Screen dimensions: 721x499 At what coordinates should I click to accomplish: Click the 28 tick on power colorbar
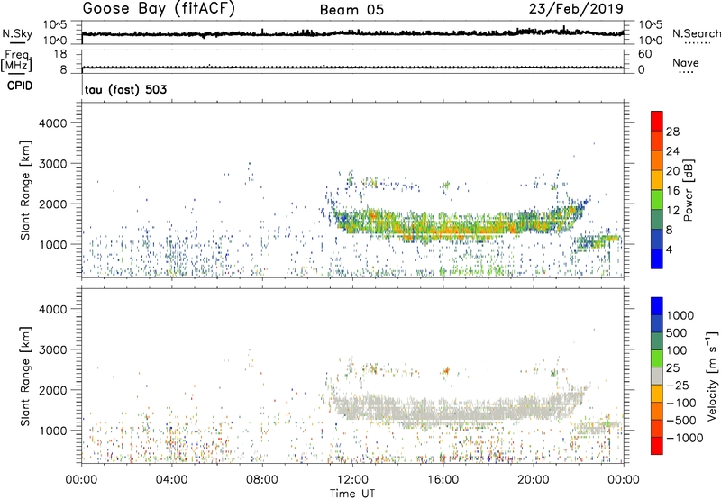[672, 132]
